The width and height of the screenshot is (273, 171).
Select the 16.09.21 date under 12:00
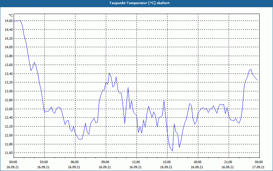tap(135, 167)
